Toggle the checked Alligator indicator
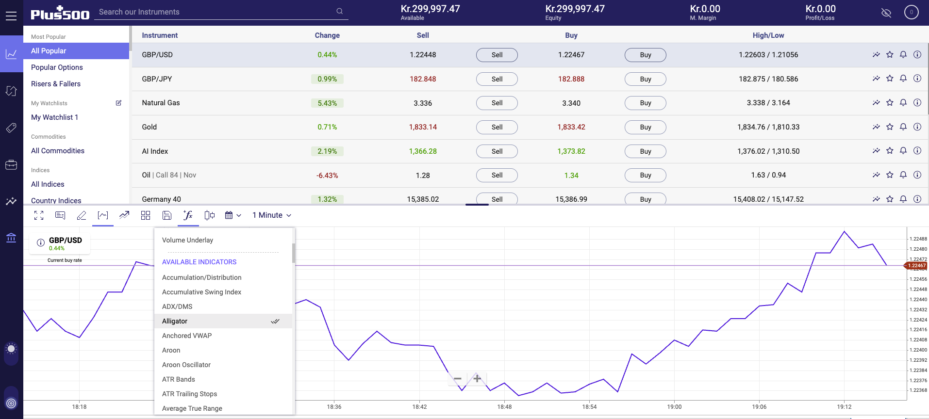The height and width of the screenshot is (419, 929). (223, 321)
